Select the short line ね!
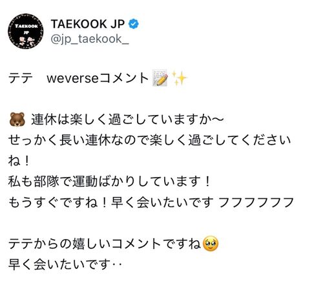Image resolution: width=323 pixels, height=292 pixels. [19, 161]
